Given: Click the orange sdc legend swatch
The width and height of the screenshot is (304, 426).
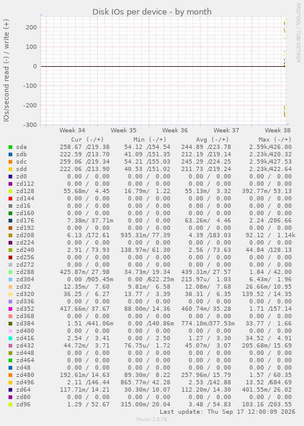Looking at the screenshot, I should (10, 162).
